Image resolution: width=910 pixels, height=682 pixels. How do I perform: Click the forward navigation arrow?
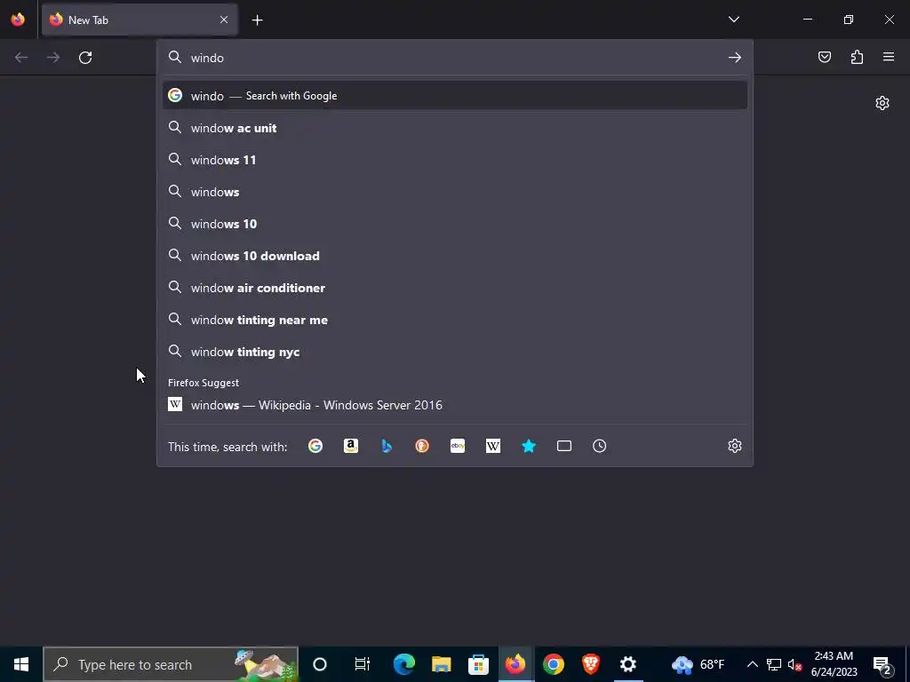point(53,58)
